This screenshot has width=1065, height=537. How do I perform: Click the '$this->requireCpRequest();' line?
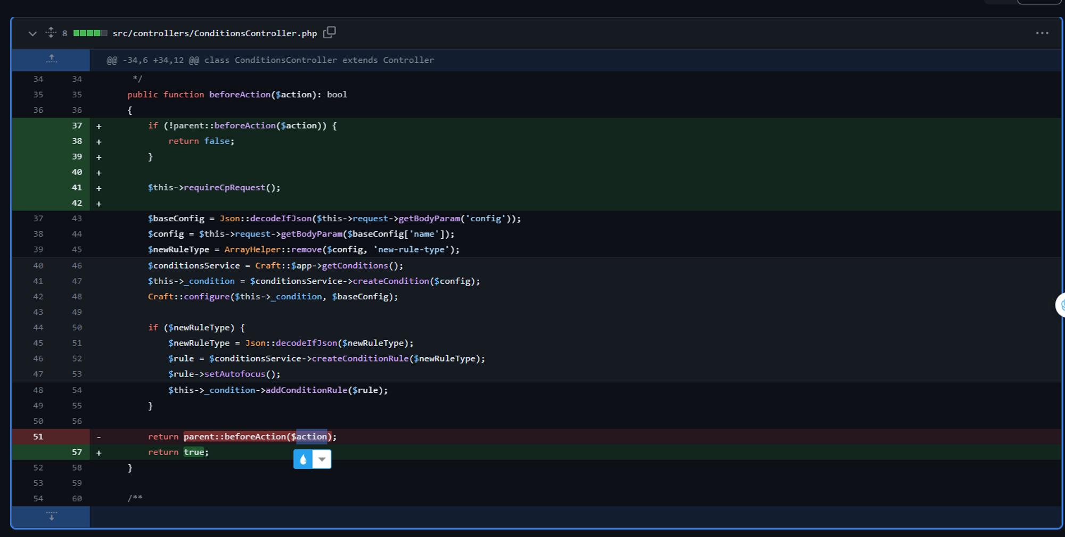click(x=214, y=188)
